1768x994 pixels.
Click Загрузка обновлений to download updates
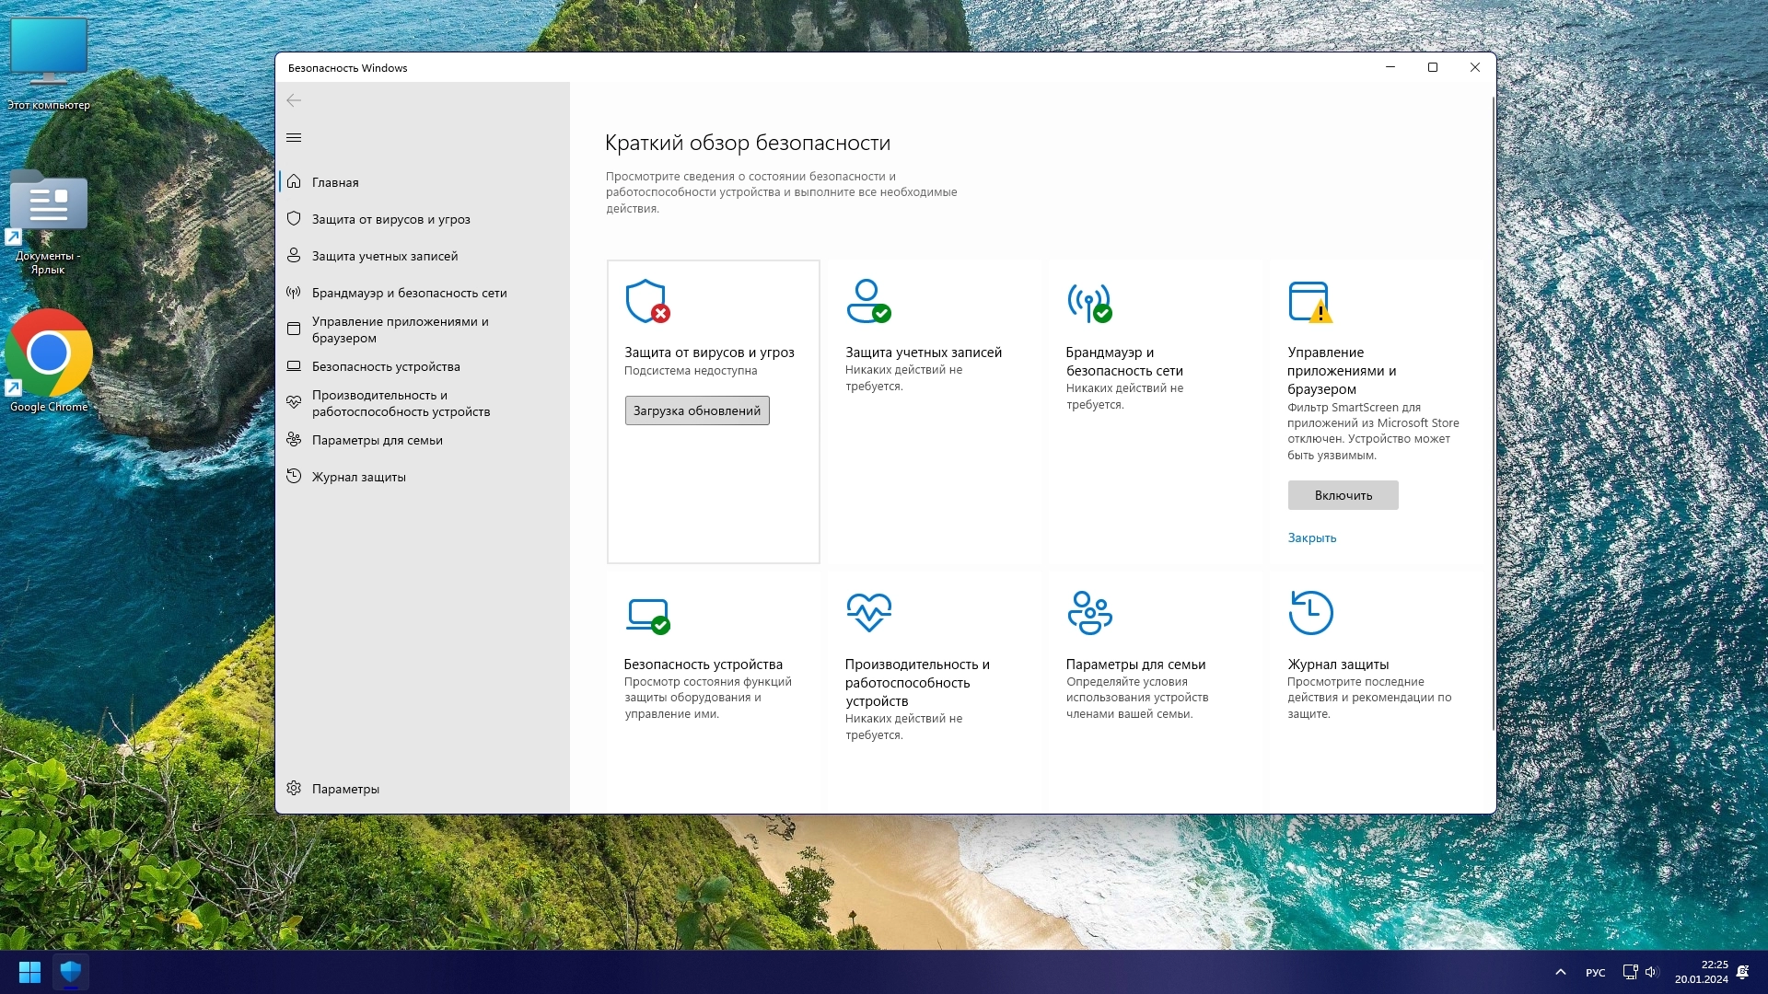(x=696, y=410)
